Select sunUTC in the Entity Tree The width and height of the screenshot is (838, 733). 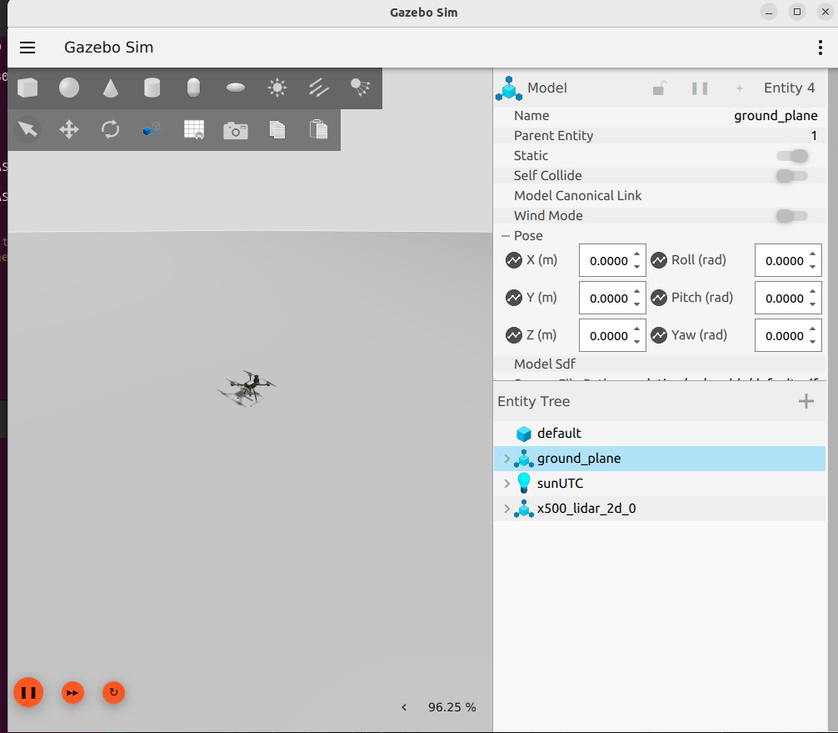pos(559,484)
